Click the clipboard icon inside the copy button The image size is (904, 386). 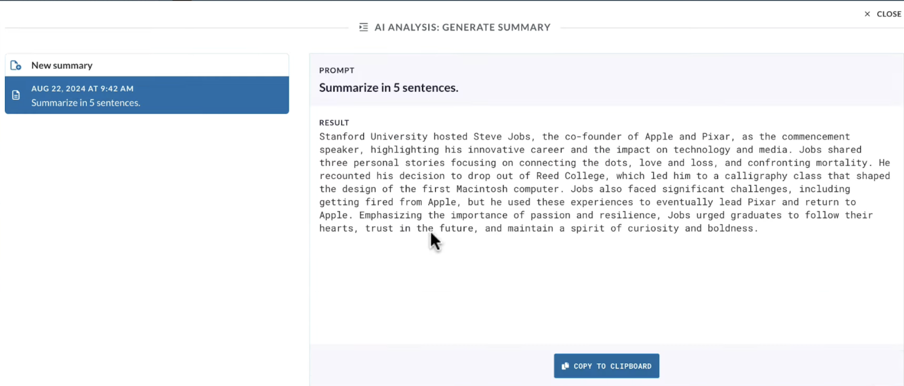(565, 366)
